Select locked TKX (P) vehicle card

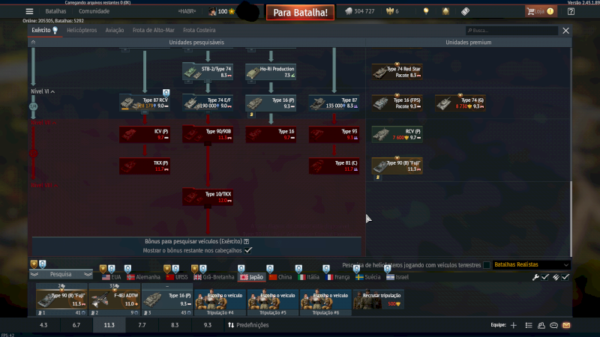[x=145, y=166]
